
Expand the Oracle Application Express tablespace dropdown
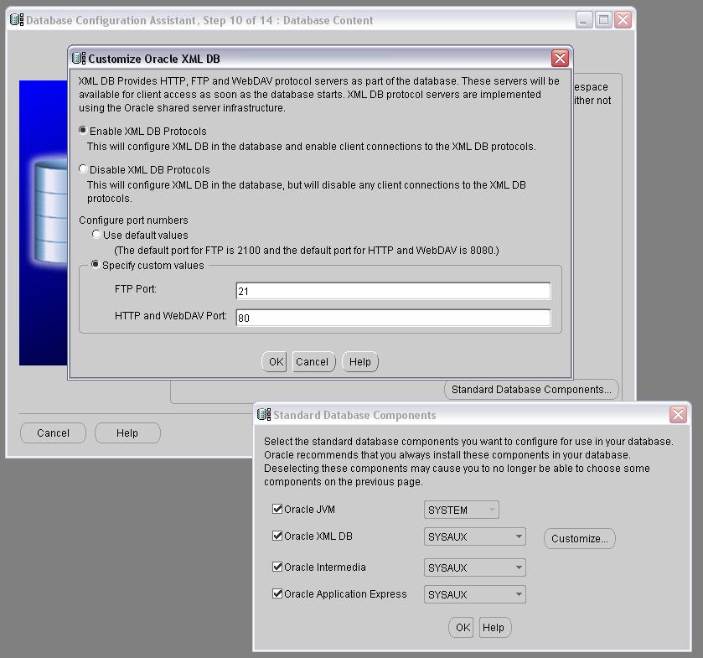coord(519,594)
